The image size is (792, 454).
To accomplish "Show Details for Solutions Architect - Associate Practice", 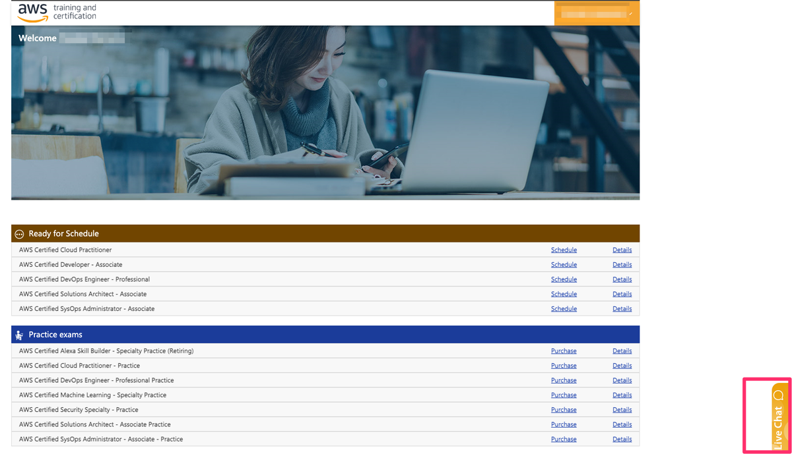I will [x=622, y=424].
